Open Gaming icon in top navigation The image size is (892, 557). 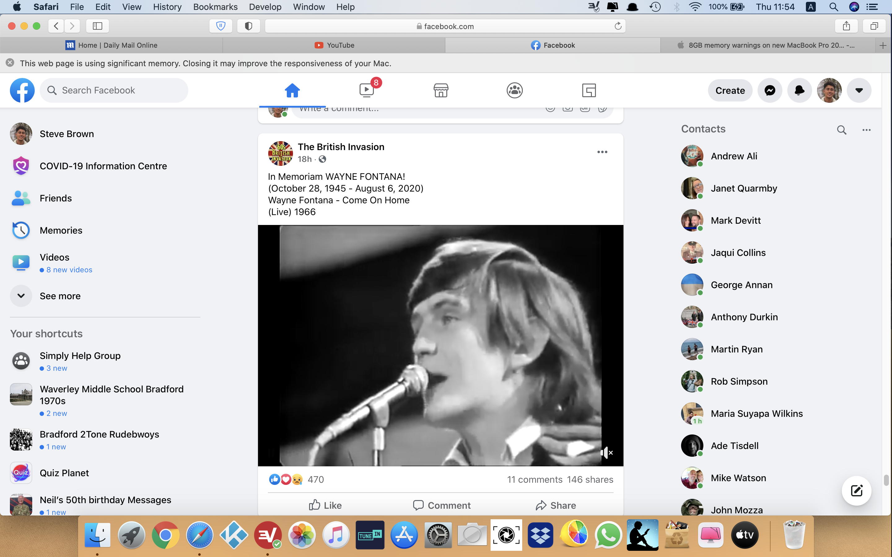pyautogui.click(x=589, y=90)
